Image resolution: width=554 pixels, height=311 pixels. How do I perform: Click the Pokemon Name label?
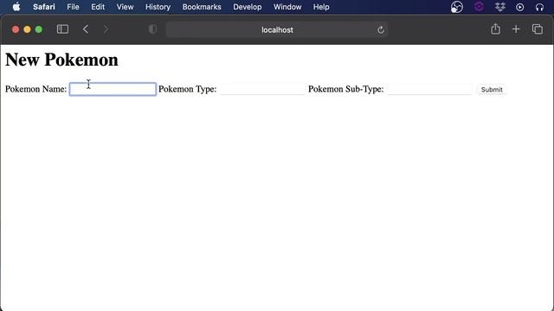point(35,89)
